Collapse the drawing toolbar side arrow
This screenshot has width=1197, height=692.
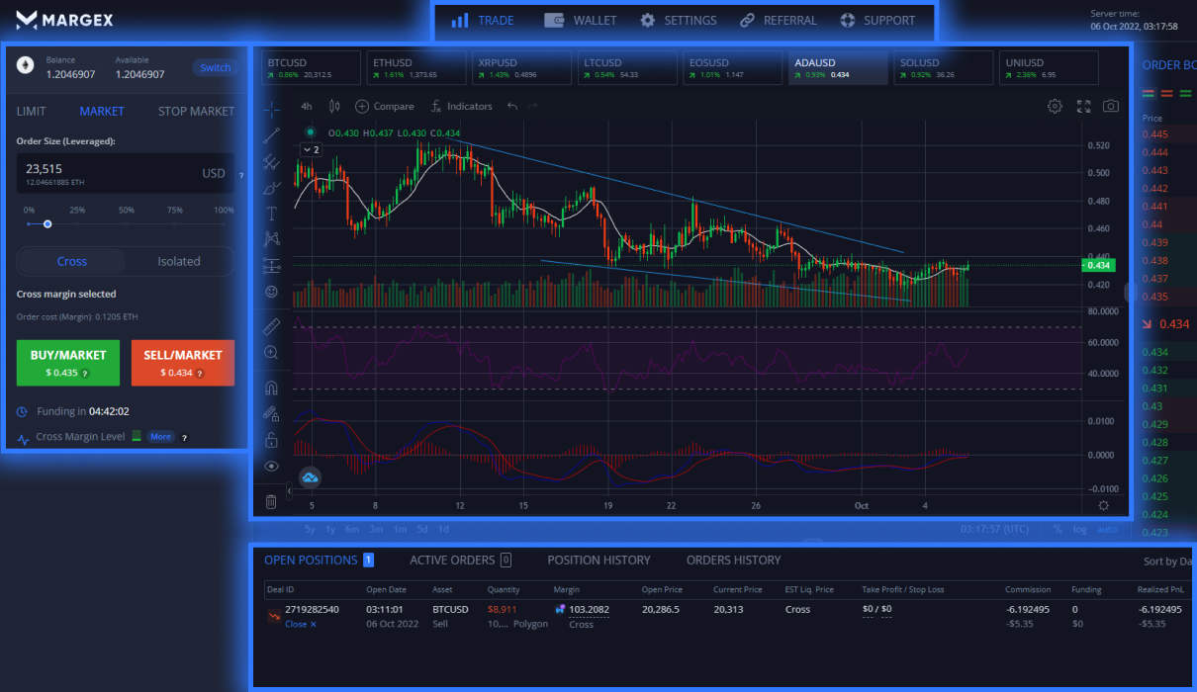[x=289, y=490]
